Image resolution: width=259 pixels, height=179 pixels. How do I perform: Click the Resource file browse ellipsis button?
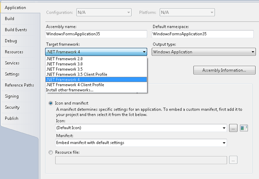pos(233,160)
